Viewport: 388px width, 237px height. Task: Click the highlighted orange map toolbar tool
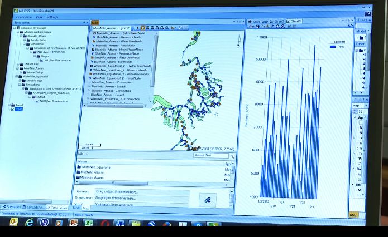point(143,27)
